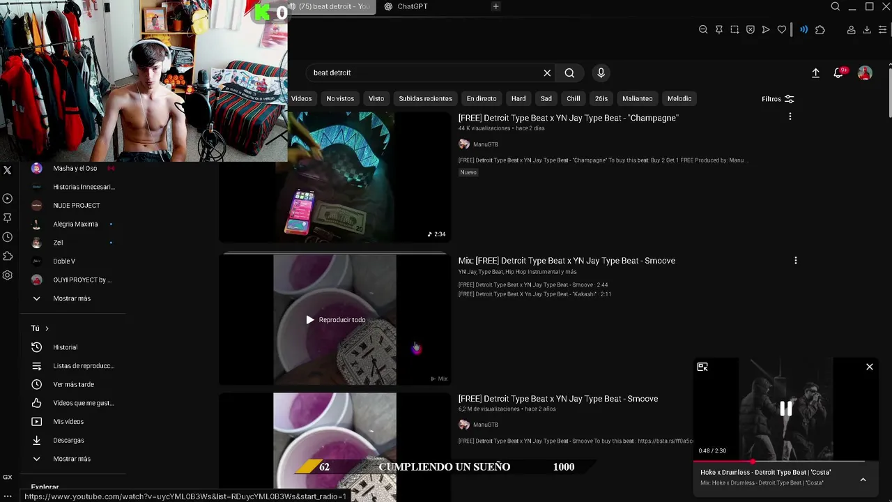892x502 pixels.
Task: Select the Chill filter chip
Action: (x=574, y=98)
